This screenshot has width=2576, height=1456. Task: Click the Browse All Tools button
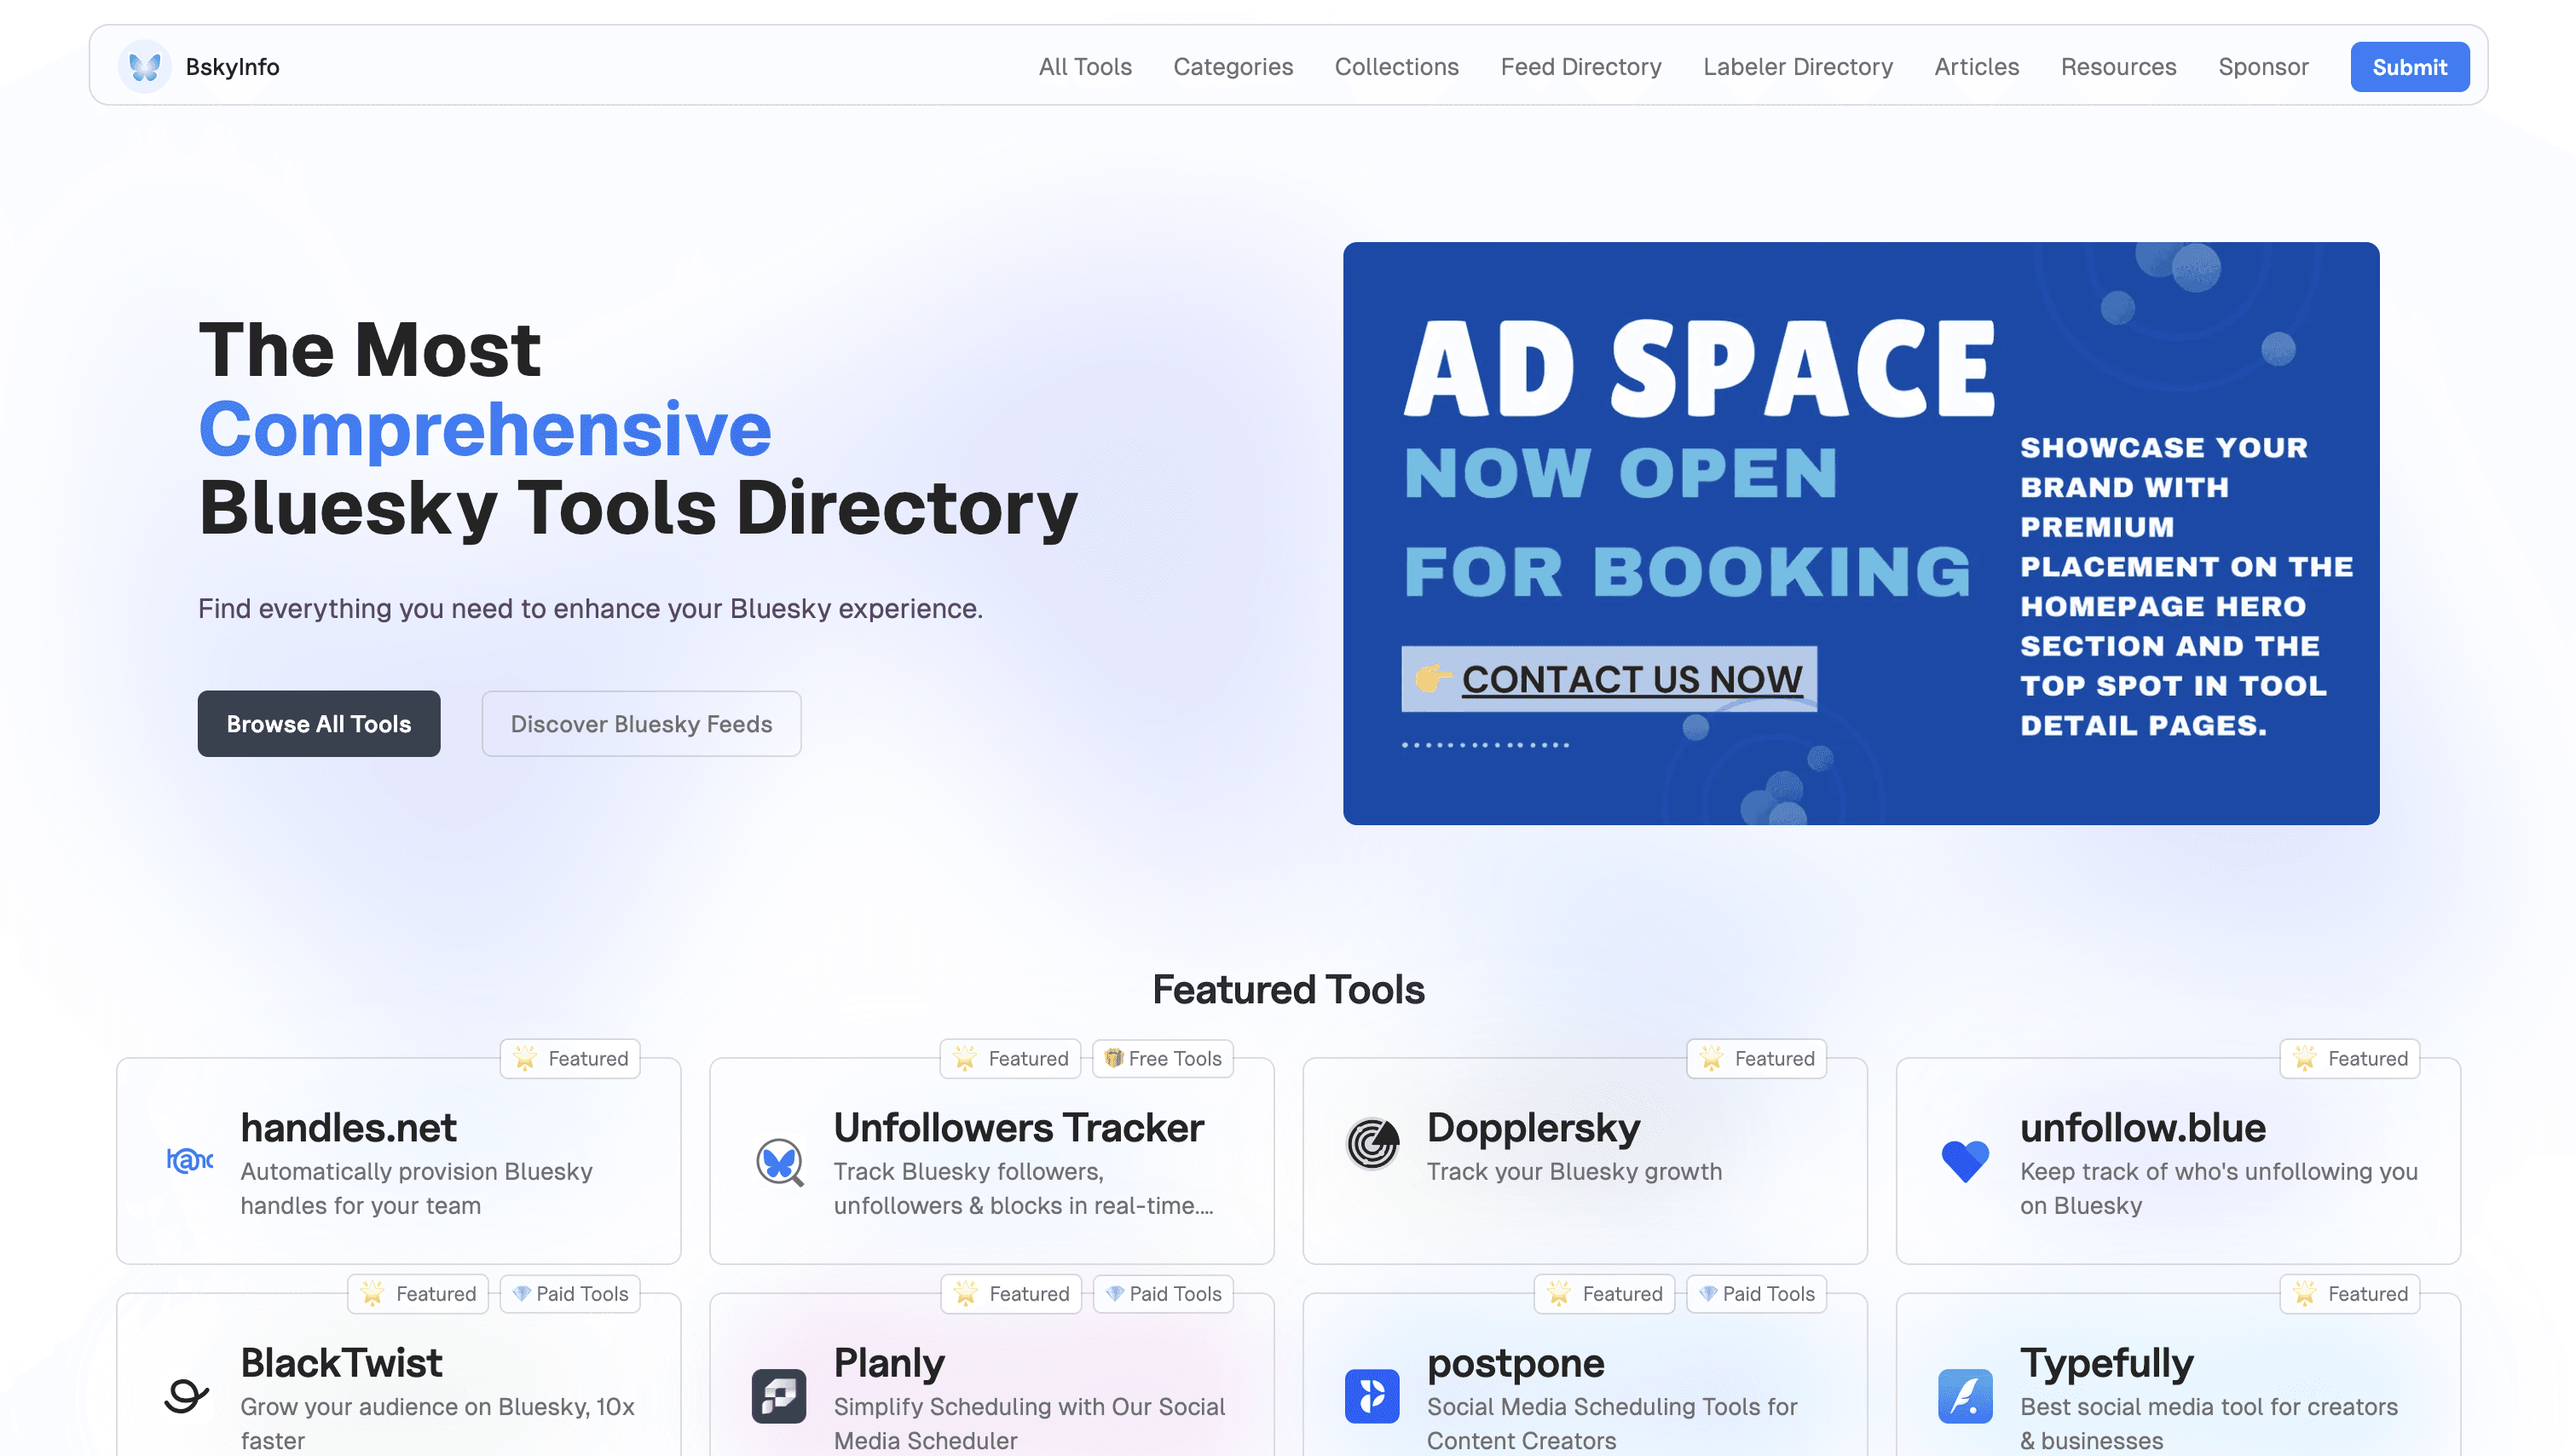click(x=318, y=724)
